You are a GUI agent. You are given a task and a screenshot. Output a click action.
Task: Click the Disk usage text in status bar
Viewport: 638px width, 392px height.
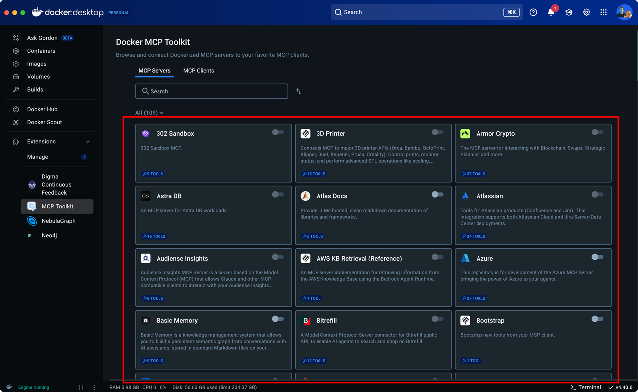point(214,387)
